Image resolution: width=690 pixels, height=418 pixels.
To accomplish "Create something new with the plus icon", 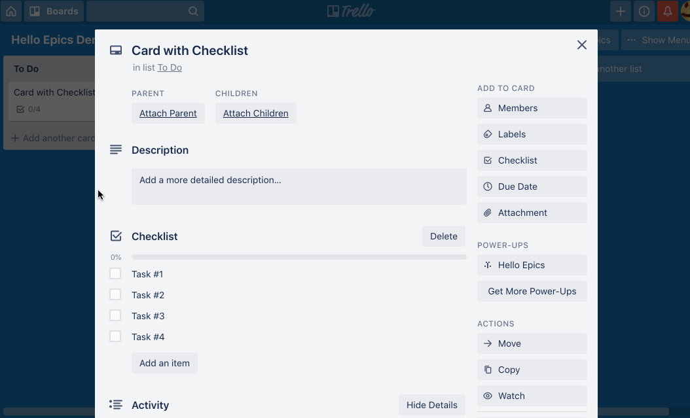I will coord(620,11).
